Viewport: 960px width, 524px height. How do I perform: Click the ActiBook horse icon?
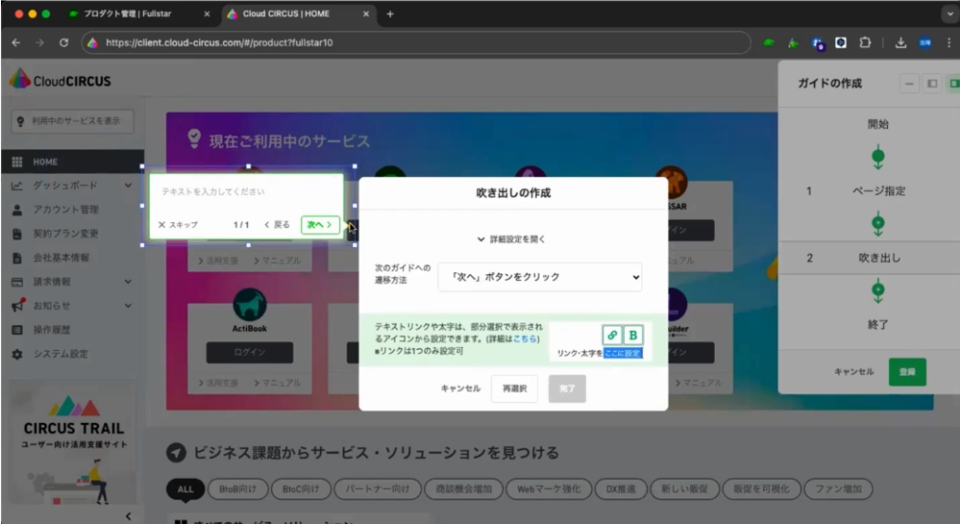[x=249, y=305]
